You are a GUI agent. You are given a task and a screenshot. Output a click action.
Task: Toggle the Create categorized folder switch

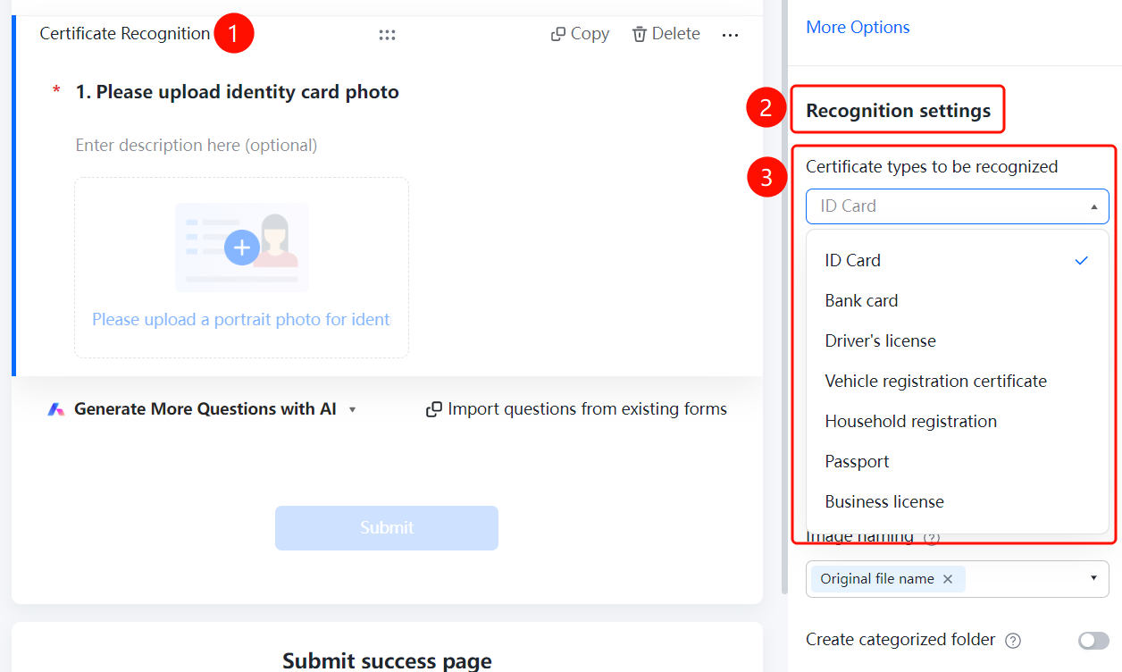pyautogui.click(x=1093, y=640)
